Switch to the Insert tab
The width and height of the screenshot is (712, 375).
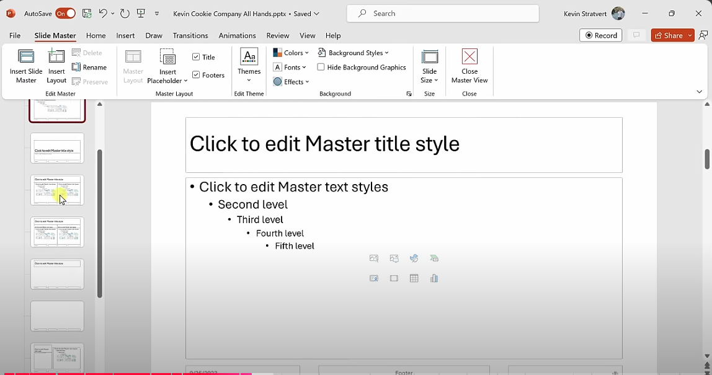click(x=125, y=35)
